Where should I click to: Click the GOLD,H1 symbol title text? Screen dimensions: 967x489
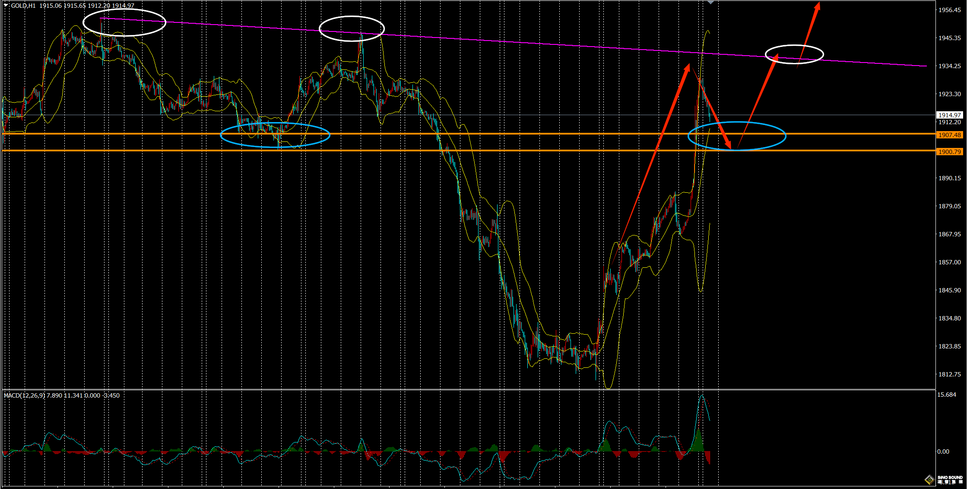coord(23,6)
